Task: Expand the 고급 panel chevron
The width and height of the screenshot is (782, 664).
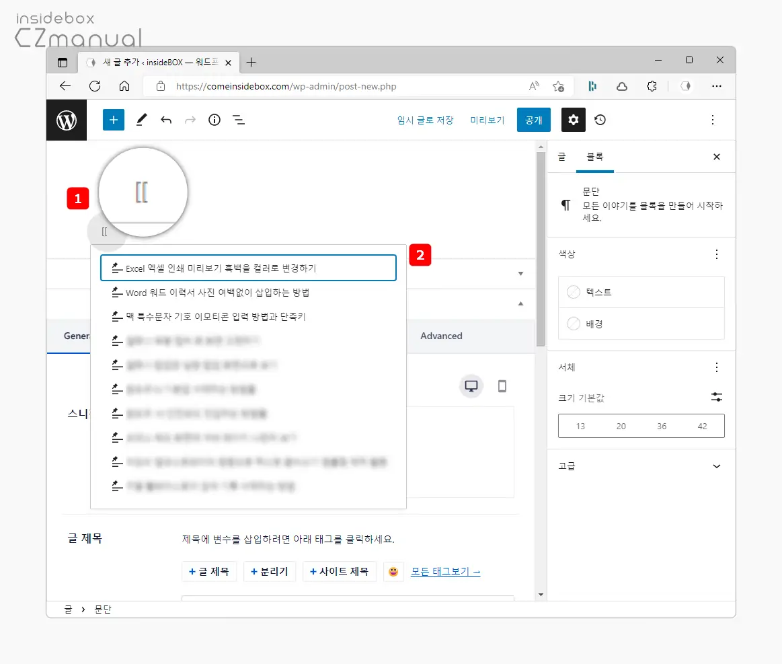Action: point(717,466)
